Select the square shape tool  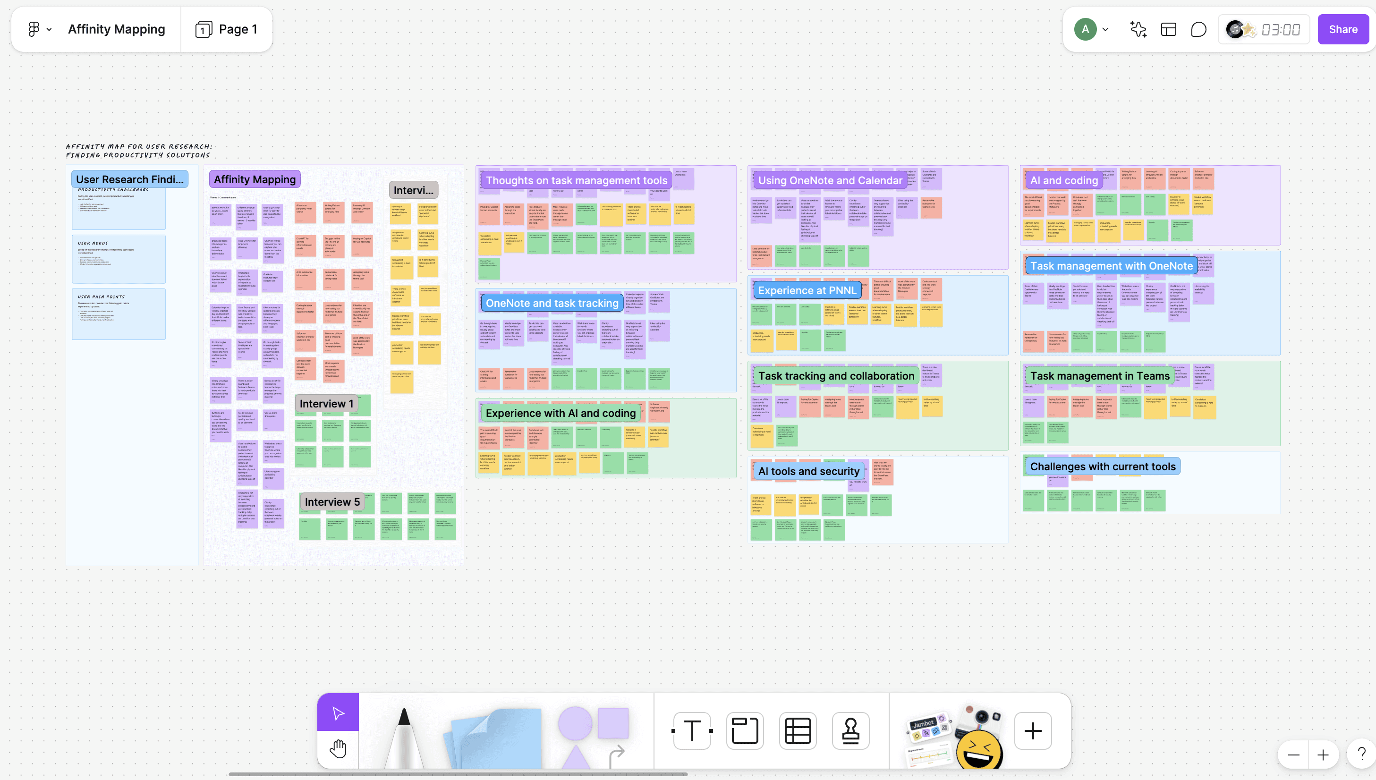click(x=613, y=723)
